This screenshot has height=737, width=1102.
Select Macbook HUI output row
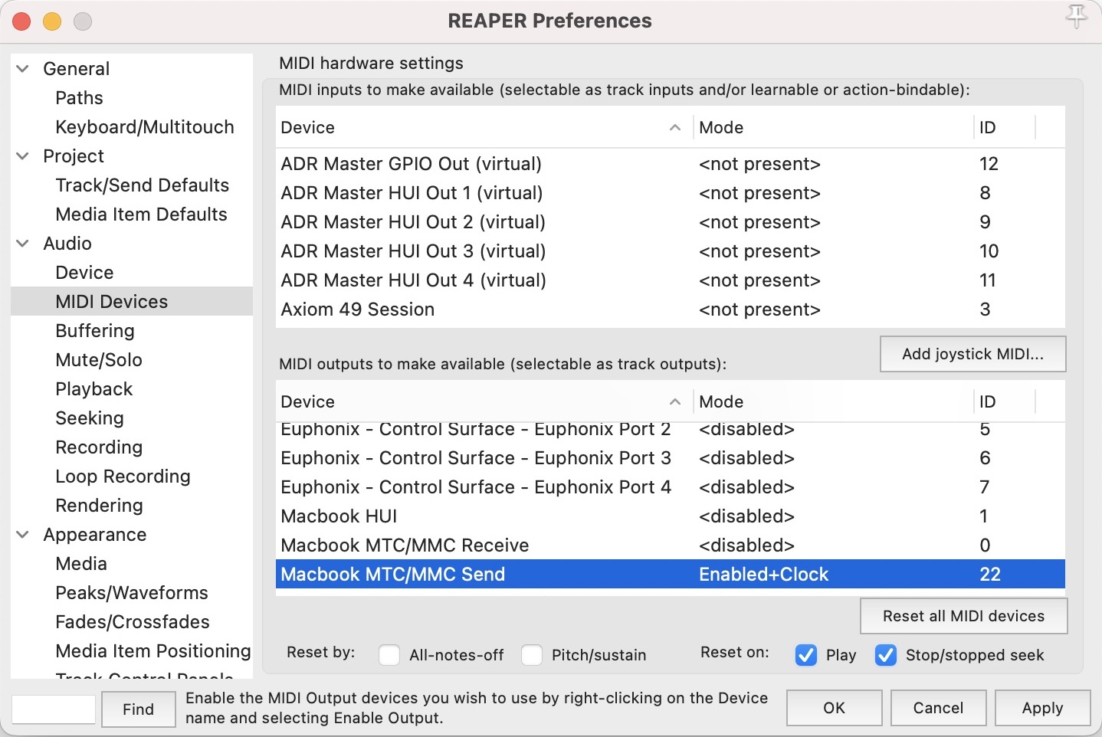click(671, 516)
